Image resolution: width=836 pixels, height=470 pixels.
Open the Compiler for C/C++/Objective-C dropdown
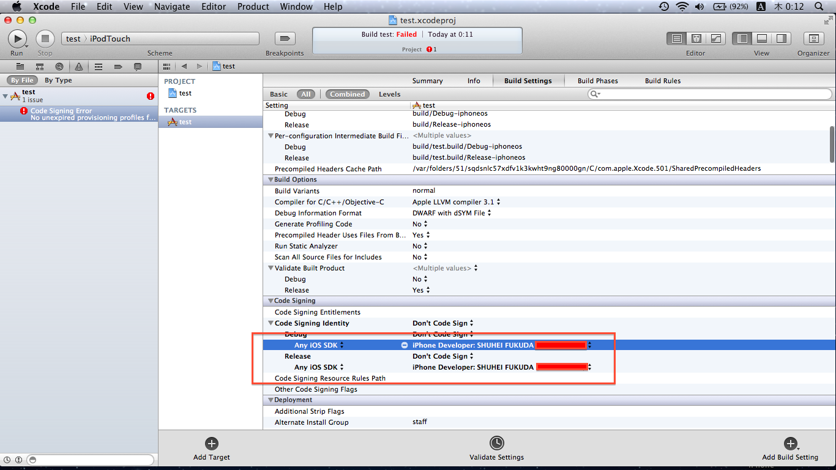click(x=457, y=202)
